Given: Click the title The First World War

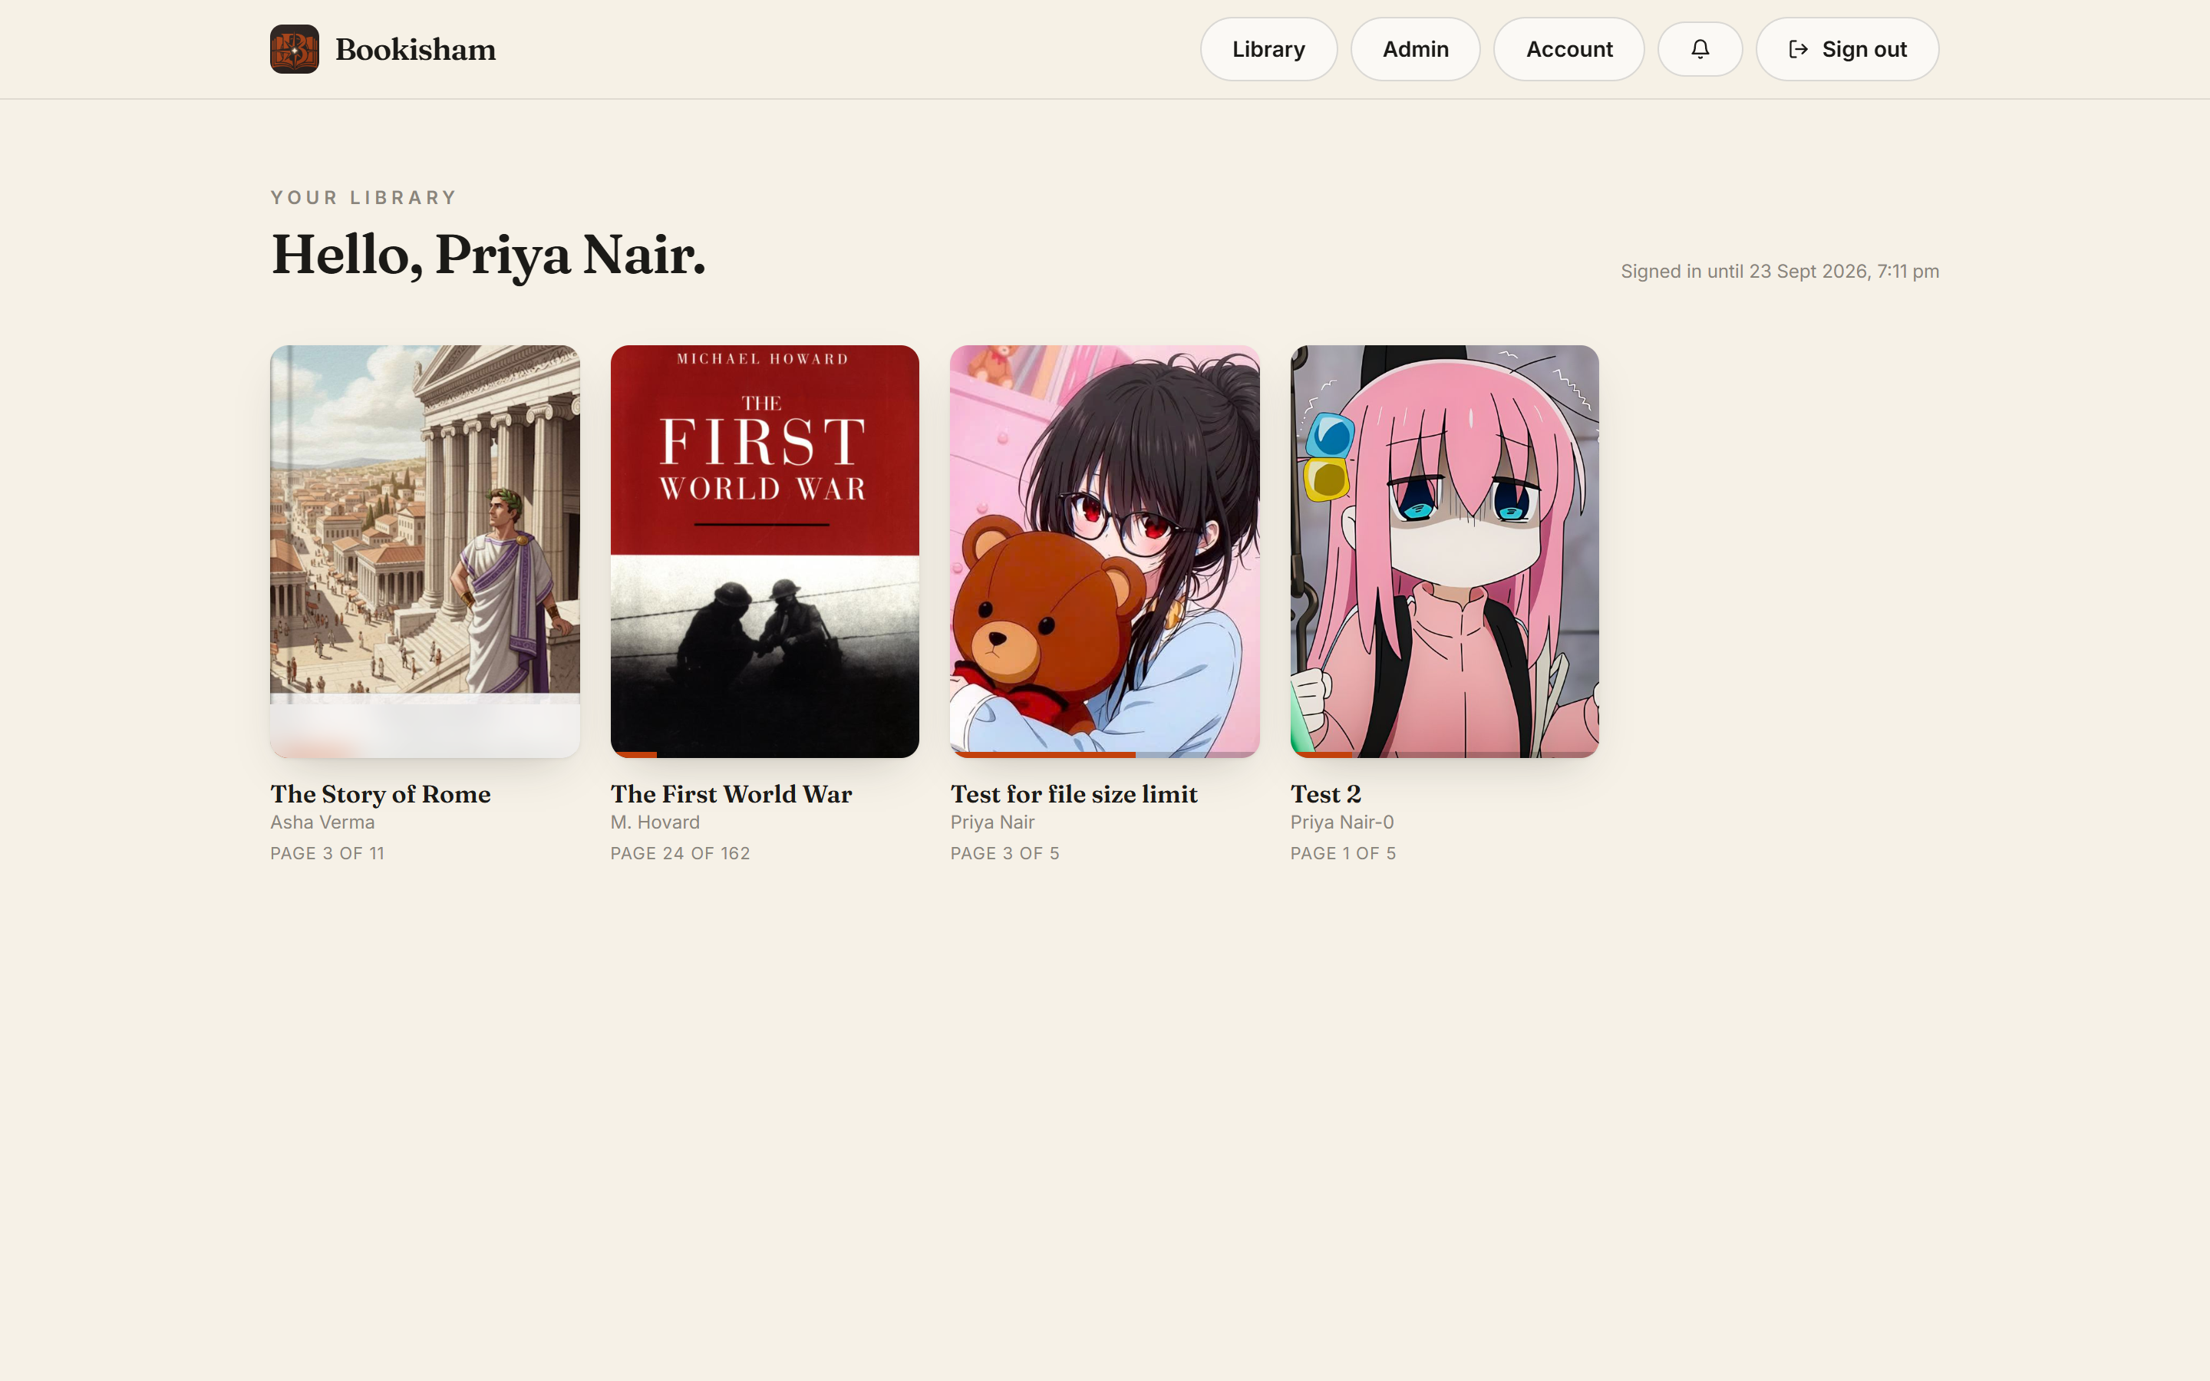Looking at the screenshot, I should (x=731, y=795).
